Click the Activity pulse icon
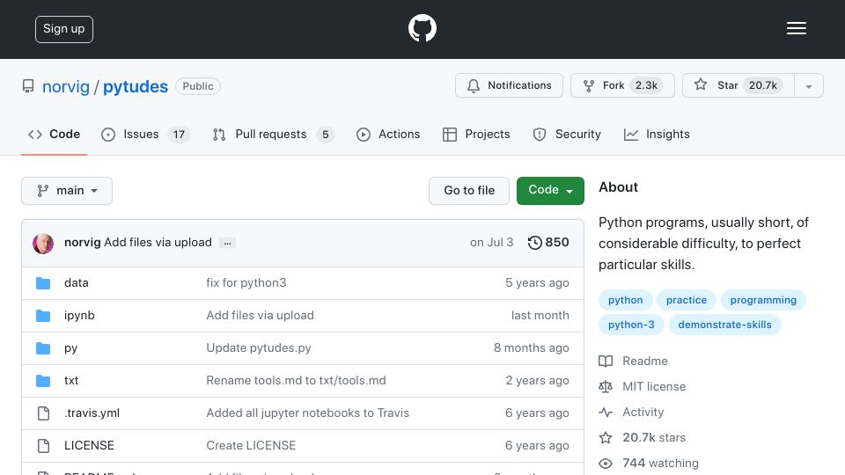Viewport: 845px width, 475px height. click(x=606, y=412)
